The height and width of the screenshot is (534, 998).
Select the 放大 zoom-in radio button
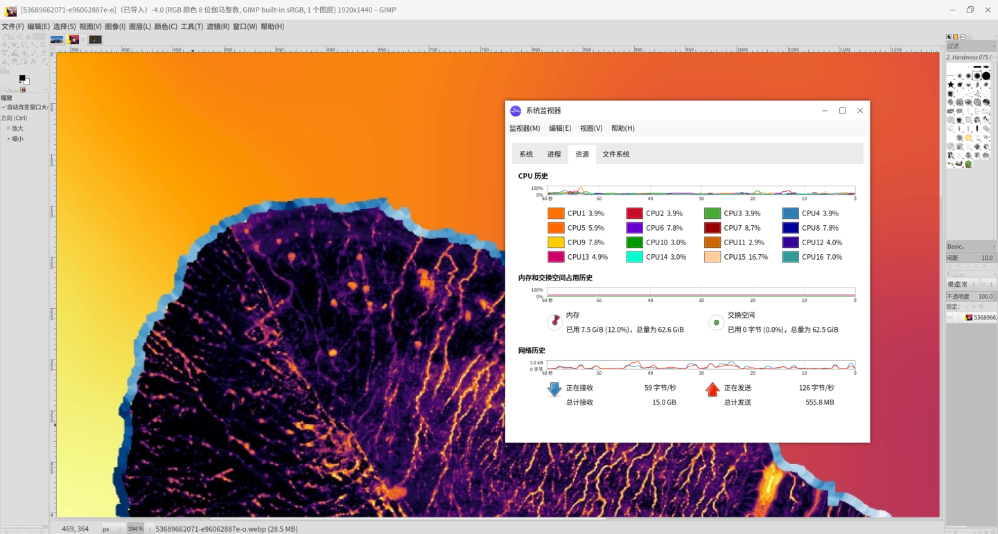[8, 128]
